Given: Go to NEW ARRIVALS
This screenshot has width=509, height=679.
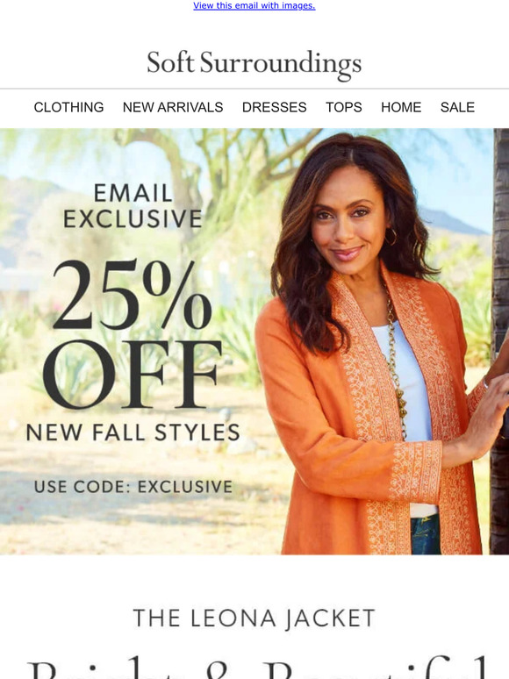Looking at the screenshot, I should pyautogui.click(x=173, y=107).
